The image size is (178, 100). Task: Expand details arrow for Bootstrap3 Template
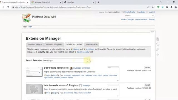tap(118, 81)
